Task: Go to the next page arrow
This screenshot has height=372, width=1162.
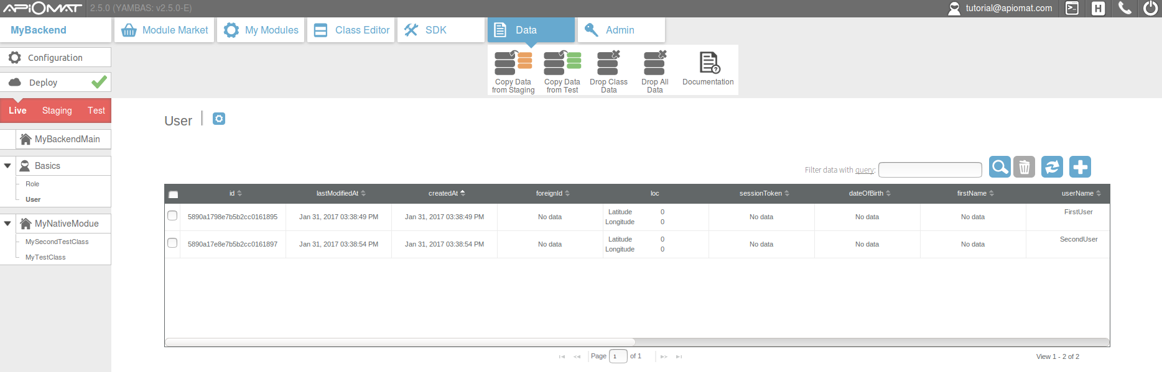Action: coord(664,356)
